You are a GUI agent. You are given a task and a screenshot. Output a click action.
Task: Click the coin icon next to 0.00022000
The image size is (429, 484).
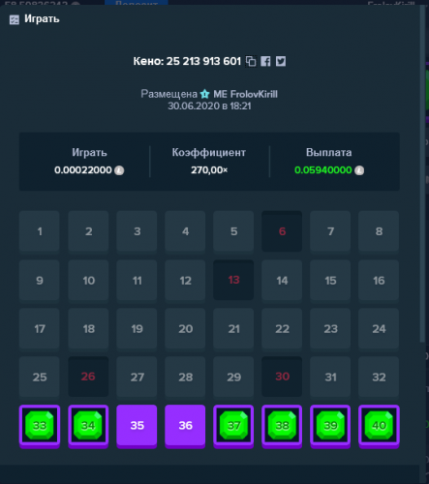click(x=119, y=170)
